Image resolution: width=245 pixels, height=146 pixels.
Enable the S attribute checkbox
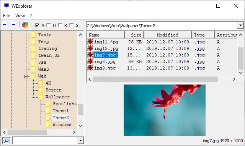point(72,25)
